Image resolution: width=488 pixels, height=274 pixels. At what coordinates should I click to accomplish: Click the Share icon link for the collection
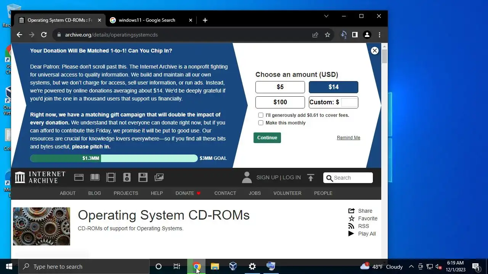tap(360, 211)
